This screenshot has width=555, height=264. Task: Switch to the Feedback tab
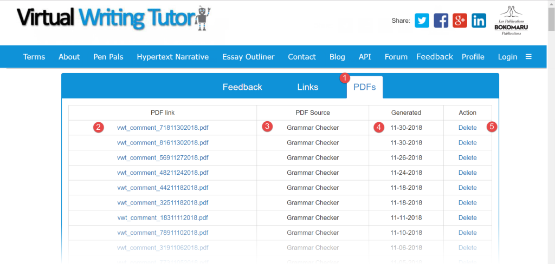point(242,87)
